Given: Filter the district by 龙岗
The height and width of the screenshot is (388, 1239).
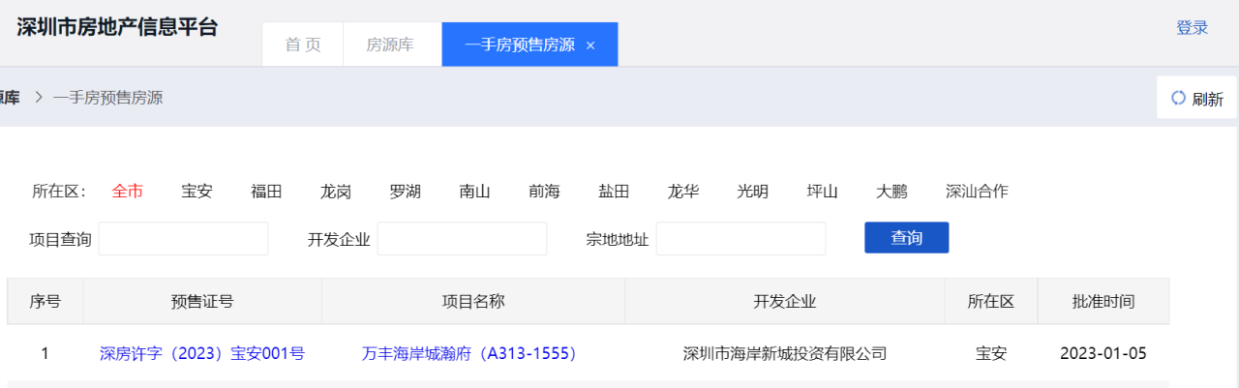Looking at the screenshot, I should (x=336, y=192).
